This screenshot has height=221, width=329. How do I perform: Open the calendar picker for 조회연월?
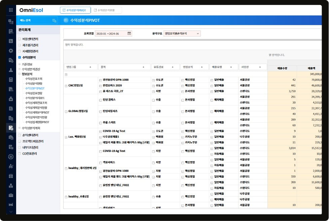(129, 34)
